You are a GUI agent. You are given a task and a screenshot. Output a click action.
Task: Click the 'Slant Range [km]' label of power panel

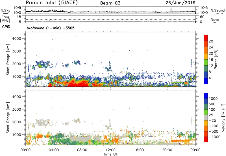point(8,59)
